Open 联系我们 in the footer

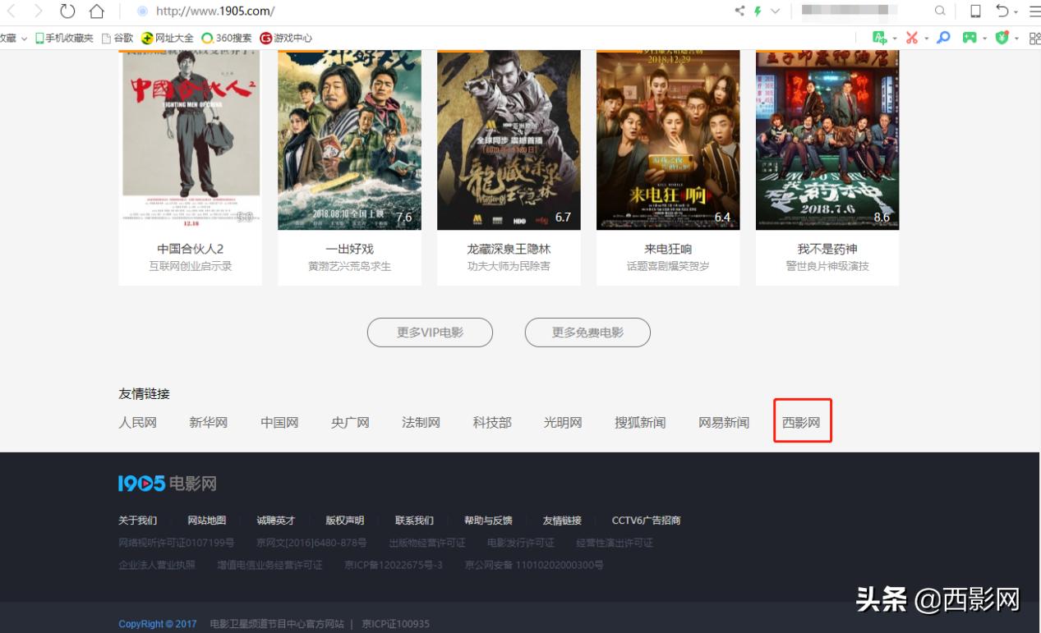(x=414, y=521)
